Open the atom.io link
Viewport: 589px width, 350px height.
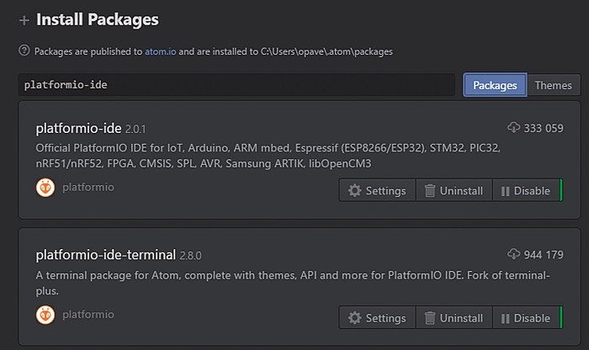(x=161, y=51)
